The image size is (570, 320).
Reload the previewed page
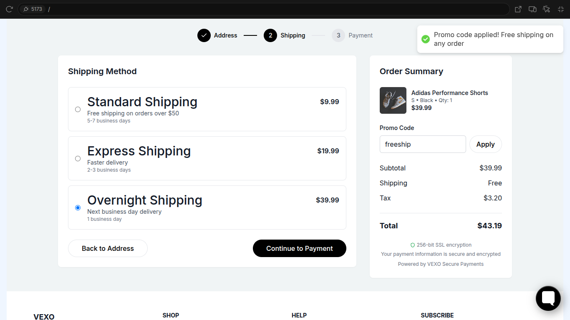9,9
